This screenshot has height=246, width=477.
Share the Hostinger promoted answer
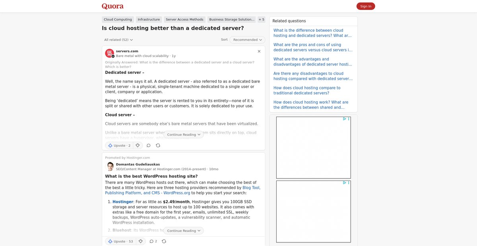click(x=164, y=241)
